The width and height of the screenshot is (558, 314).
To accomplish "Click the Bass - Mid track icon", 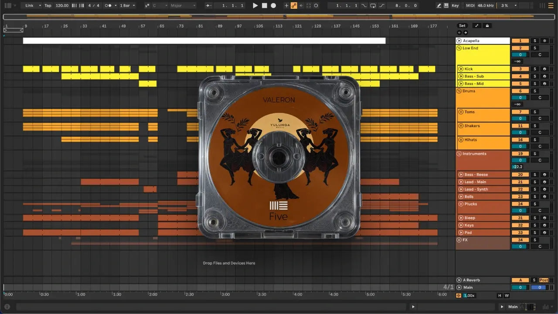I will 461,84.
